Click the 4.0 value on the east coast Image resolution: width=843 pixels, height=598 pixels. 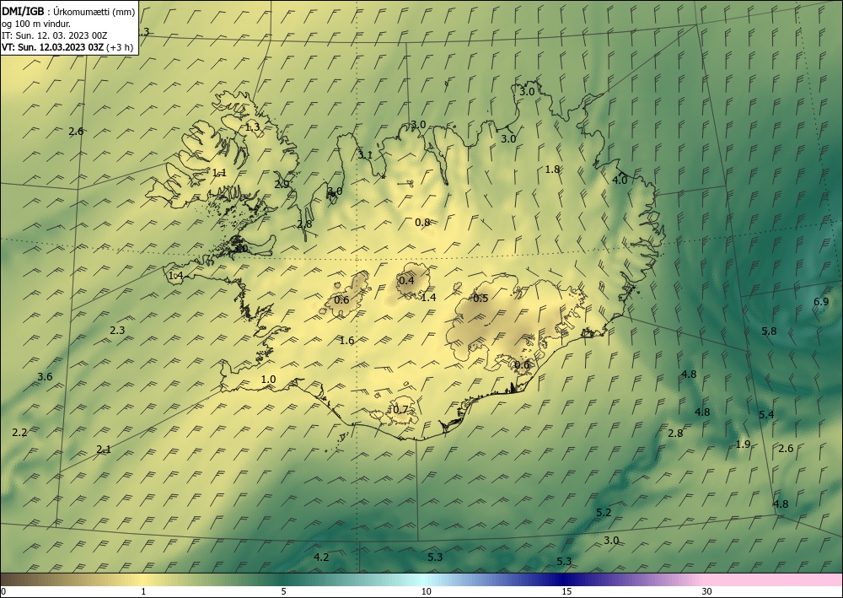tap(620, 180)
